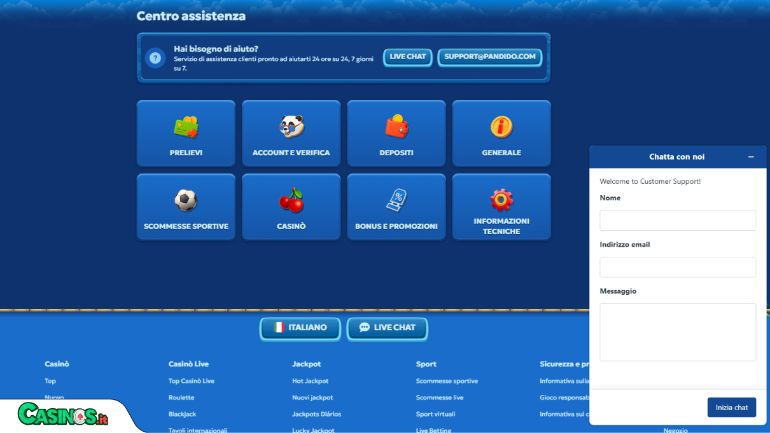Click 'Welcome to Customer Support!' text
The width and height of the screenshot is (770, 433).
pyautogui.click(x=650, y=181)
